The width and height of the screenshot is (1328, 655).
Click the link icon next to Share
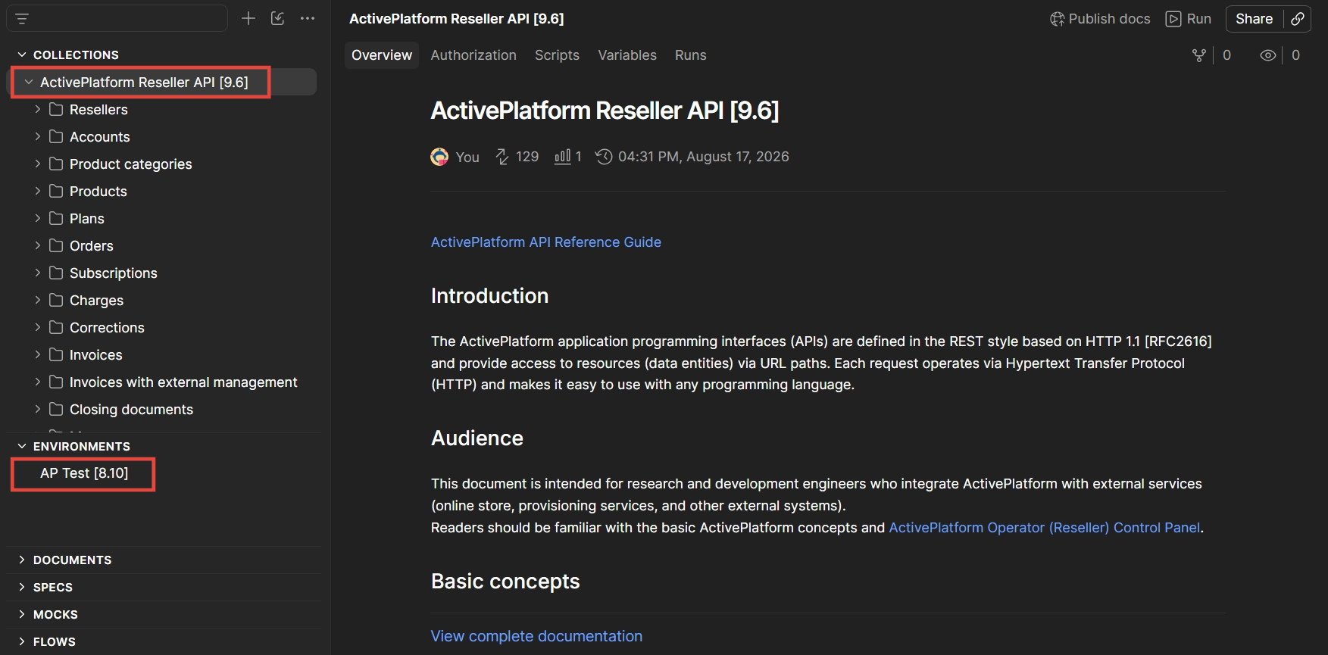click(x=1298, y=19)
